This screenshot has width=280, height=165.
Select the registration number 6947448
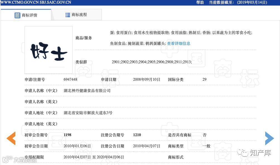point(70,79)
